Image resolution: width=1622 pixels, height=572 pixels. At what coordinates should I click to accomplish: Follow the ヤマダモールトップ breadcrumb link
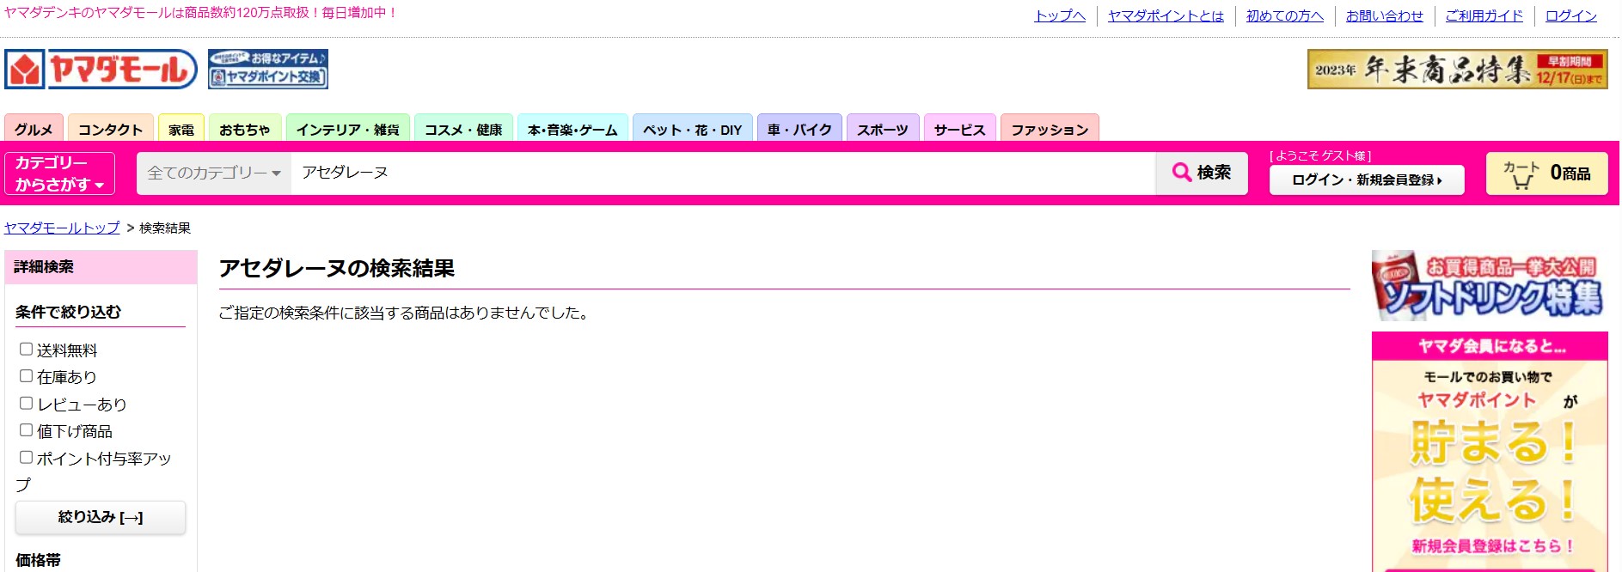(62, 228)
